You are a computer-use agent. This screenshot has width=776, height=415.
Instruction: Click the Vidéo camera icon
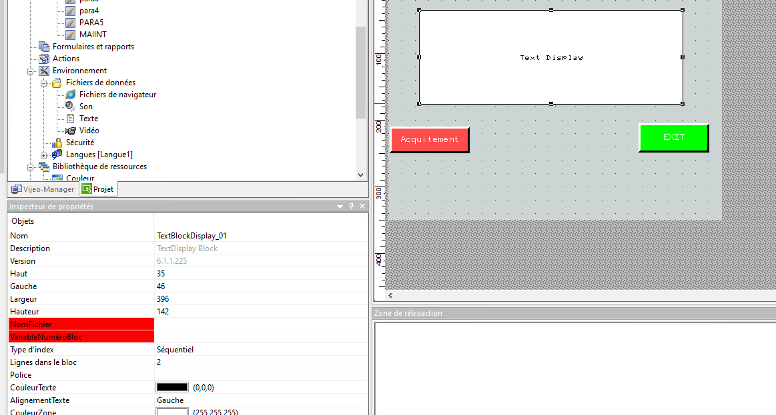pos(71,131)
